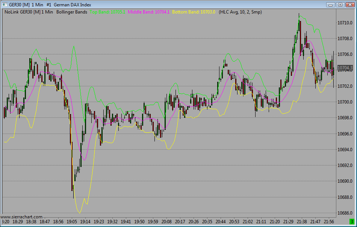Click the 10698.0 price scale label
This screenshot has height=227, width=357.
click(345, 118)
